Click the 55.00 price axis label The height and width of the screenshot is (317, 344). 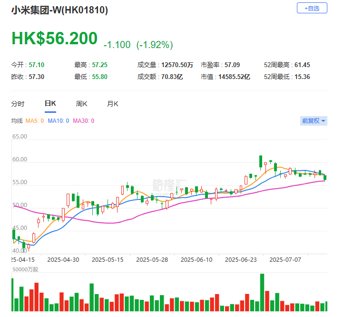[x=20, y=182]
